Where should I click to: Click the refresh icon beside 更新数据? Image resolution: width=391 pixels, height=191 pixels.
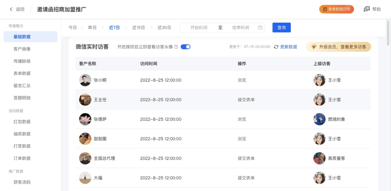pos(276,47)
